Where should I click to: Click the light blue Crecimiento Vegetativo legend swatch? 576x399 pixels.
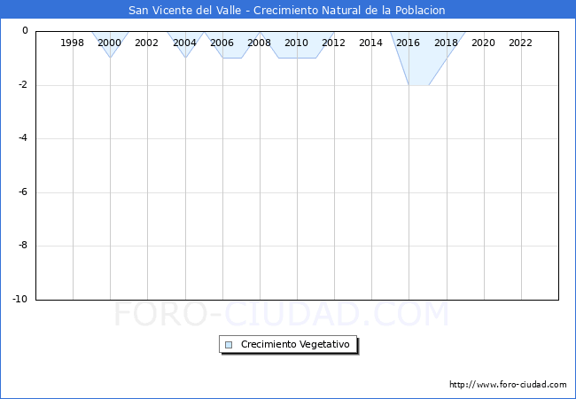(229, 345)
